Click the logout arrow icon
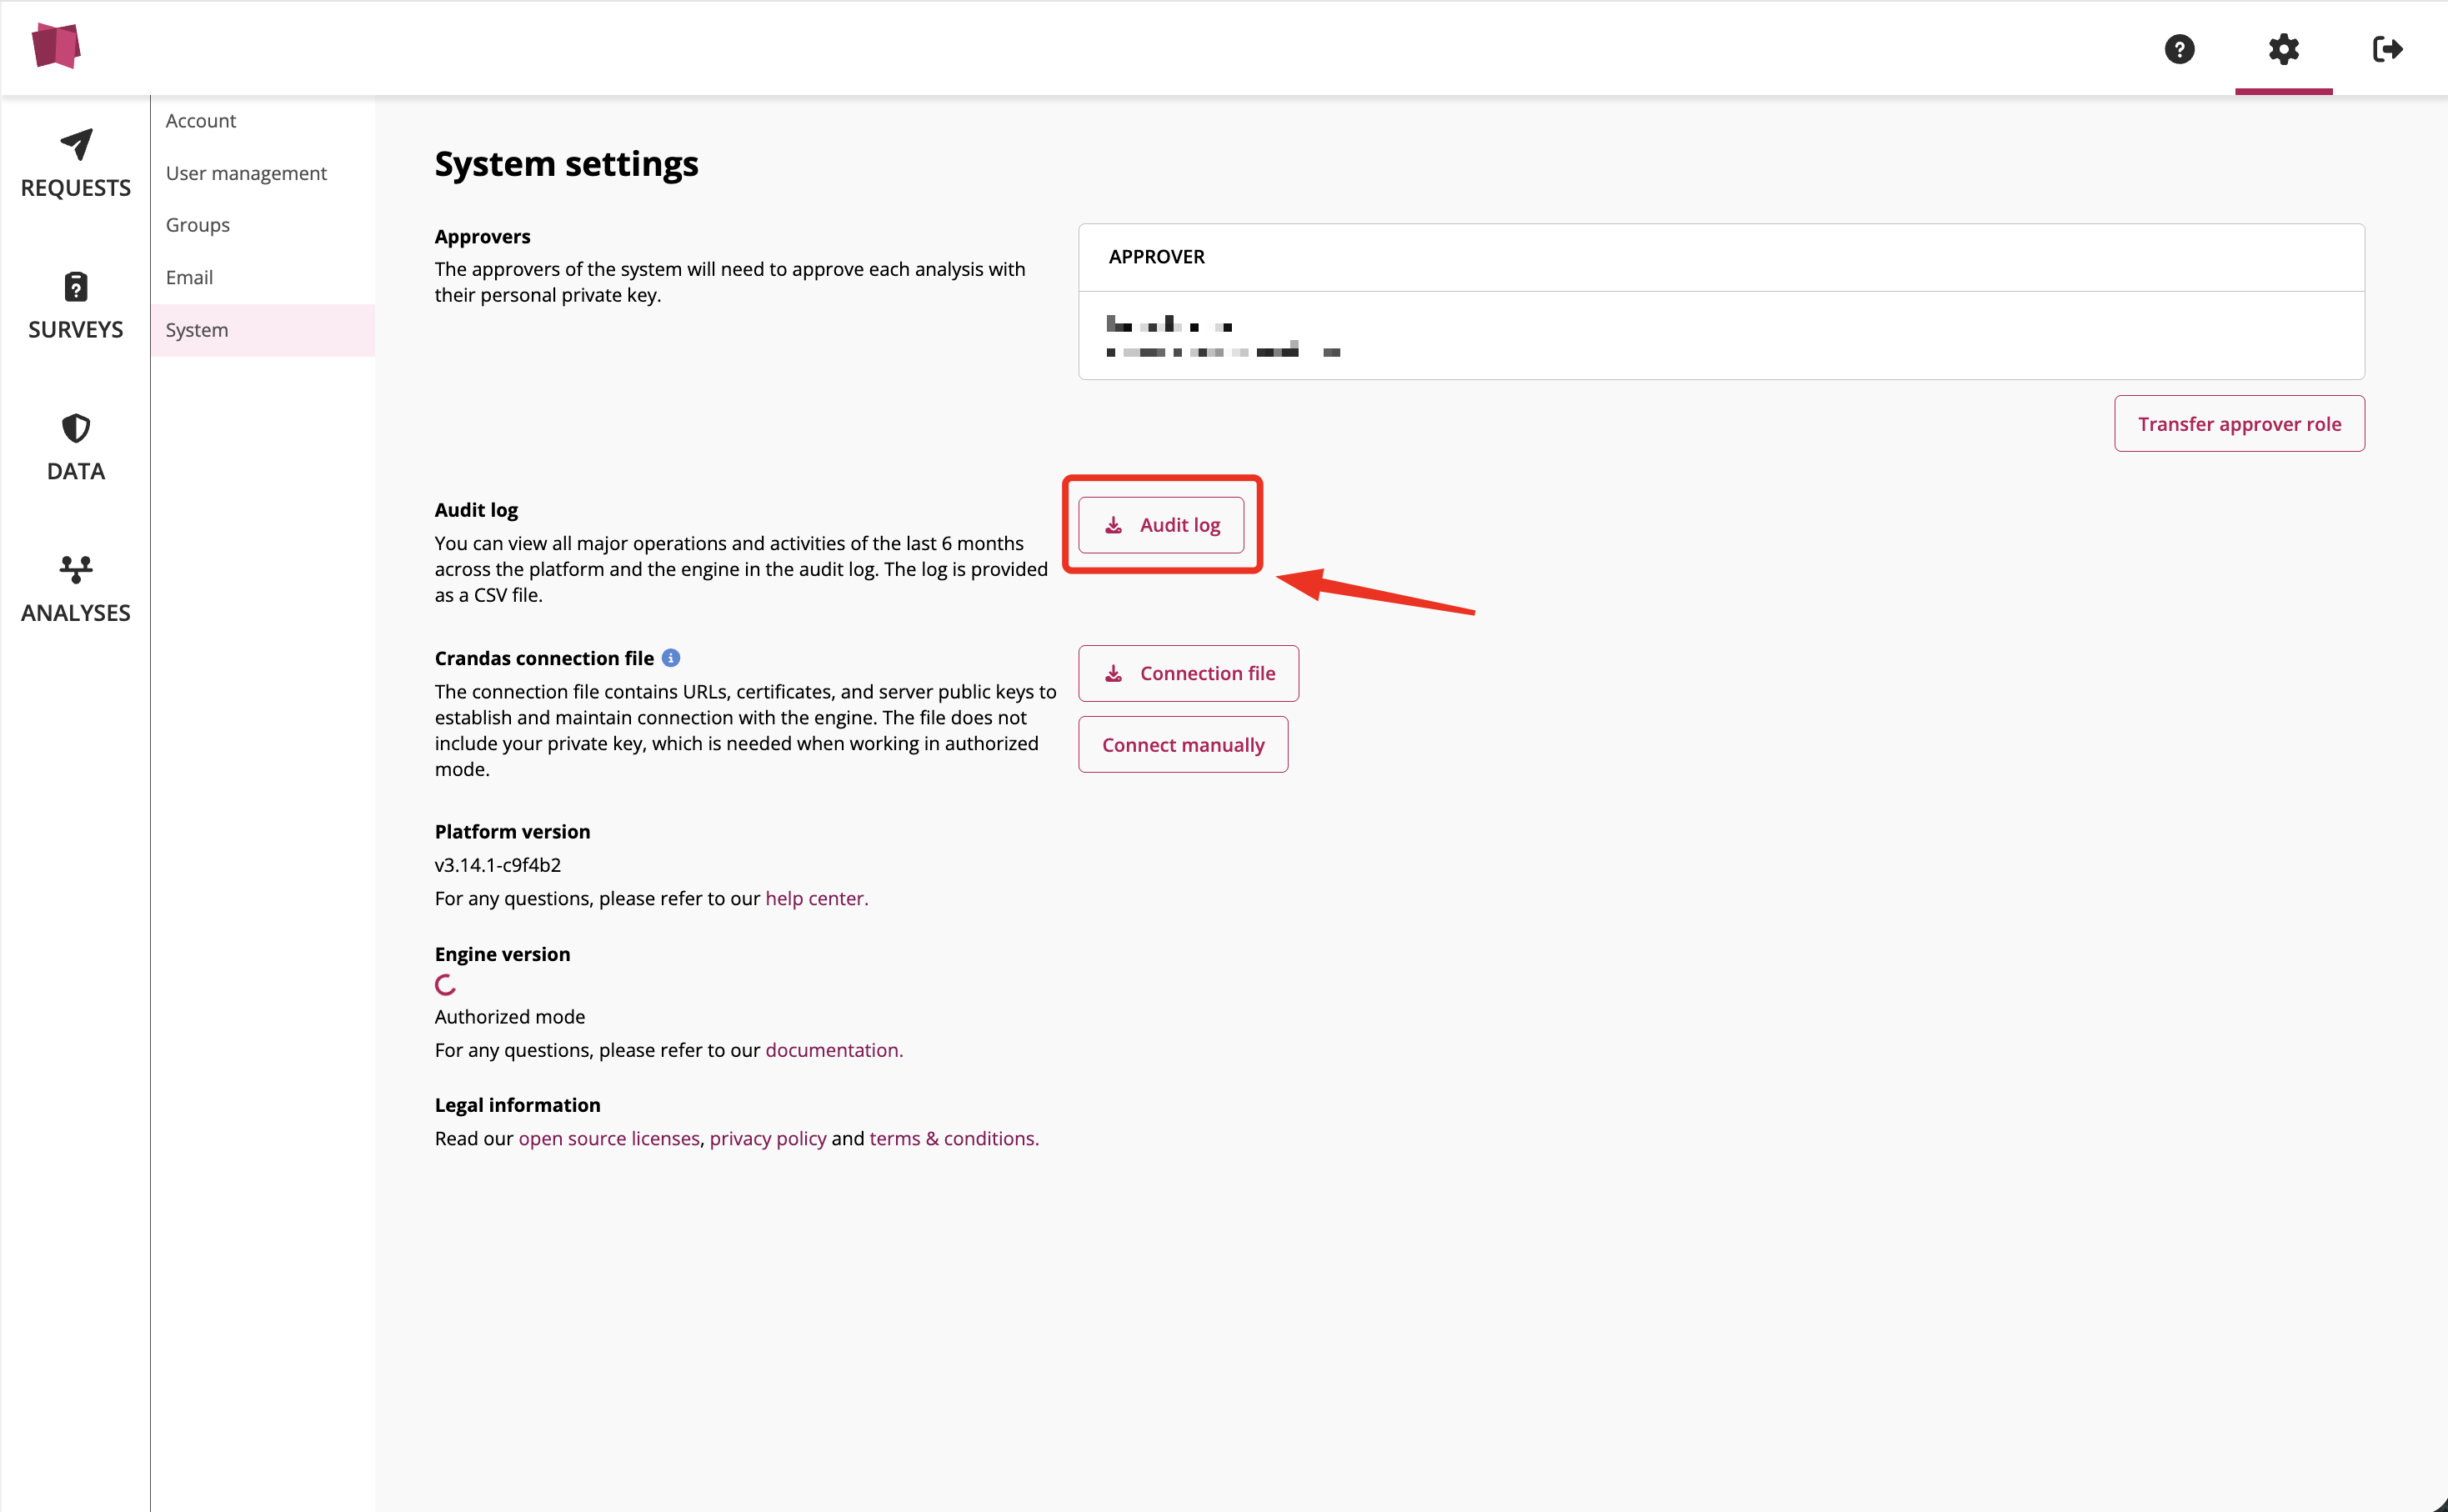 [x=2387, y=49]
